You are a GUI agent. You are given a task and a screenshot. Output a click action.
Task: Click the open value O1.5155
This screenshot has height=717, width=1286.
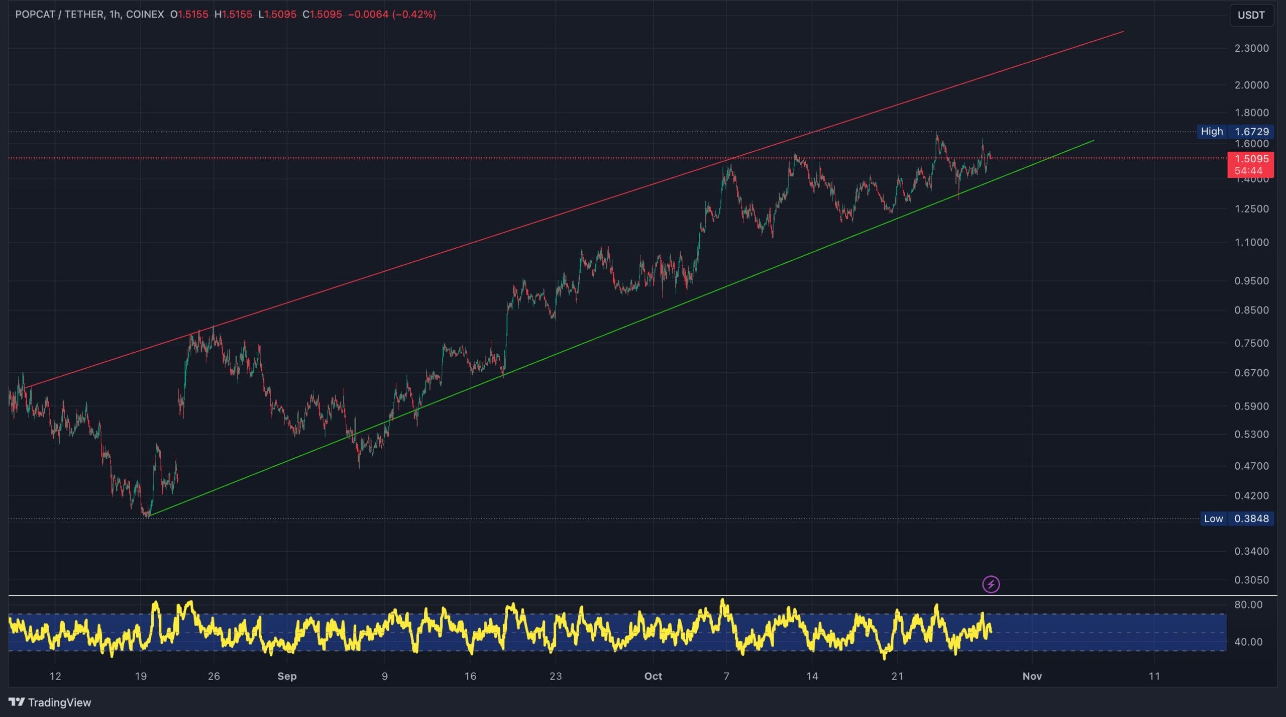coord(189,14)
